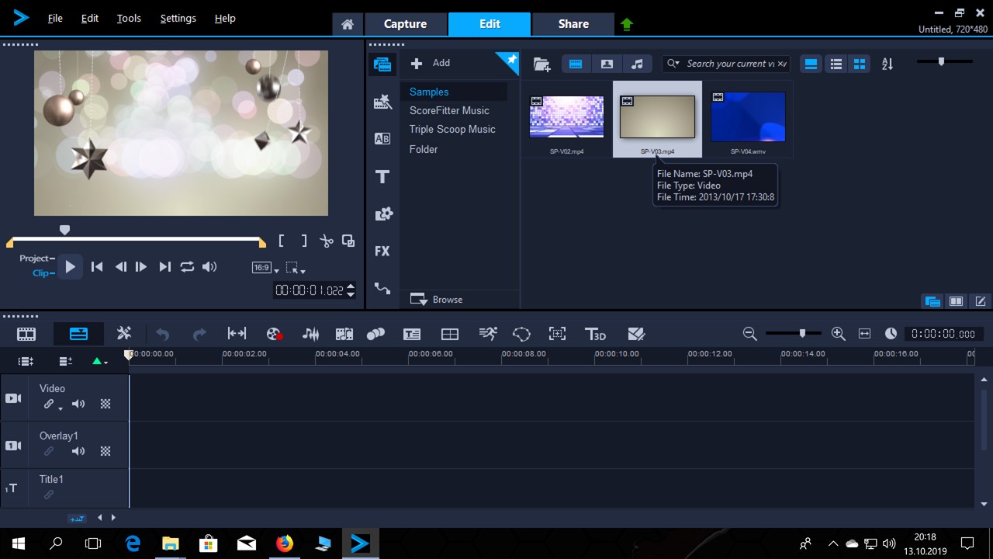Select the SP-V04.wmv thumbnail
This screenshot has width=993, height=559.
click(748, 117)
